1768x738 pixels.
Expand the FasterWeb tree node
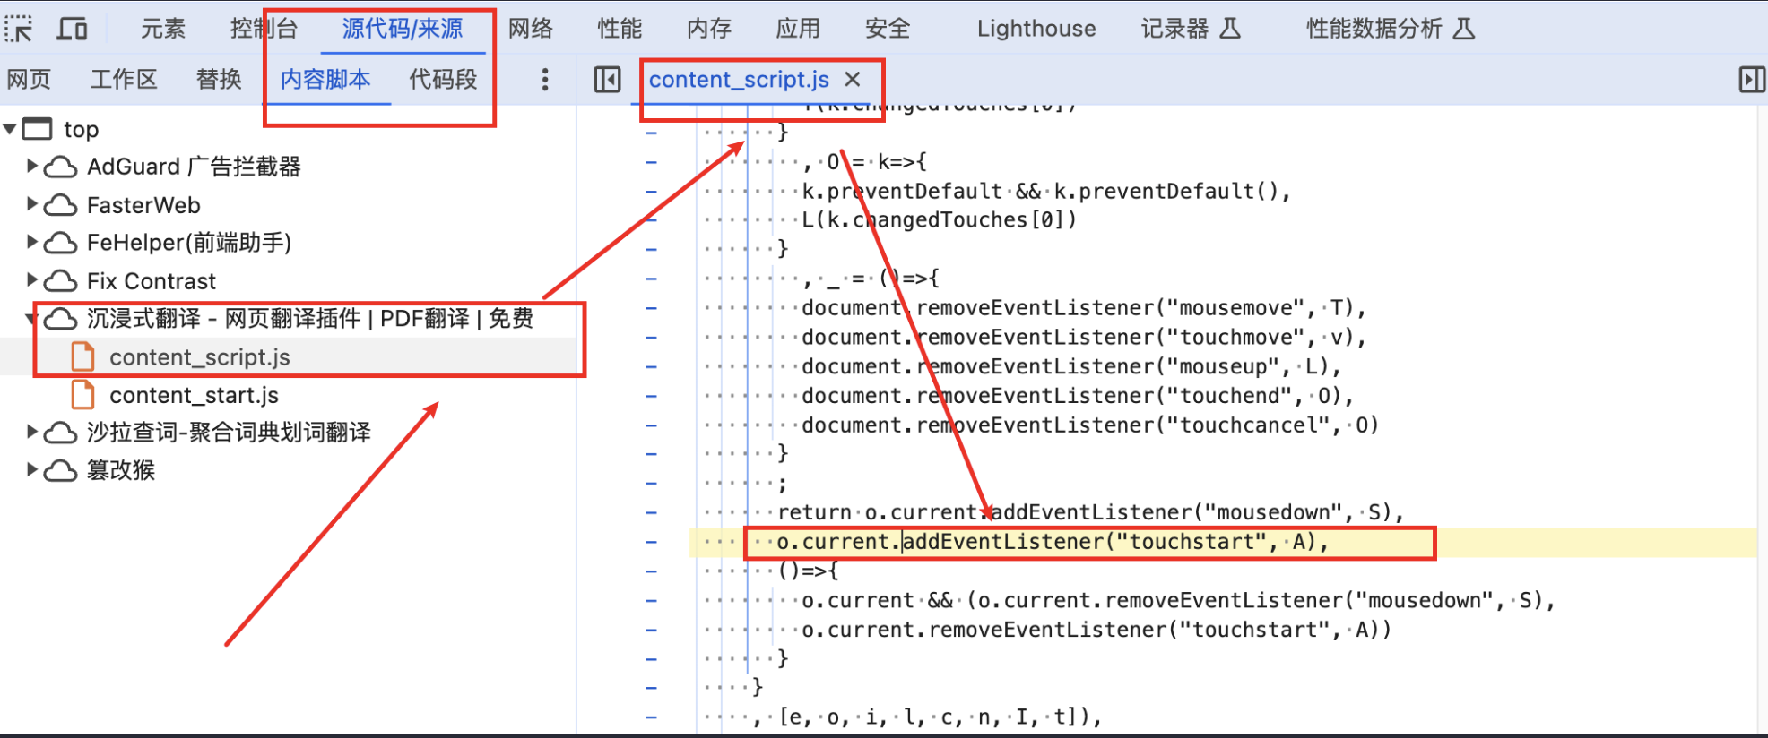point(31,204)
